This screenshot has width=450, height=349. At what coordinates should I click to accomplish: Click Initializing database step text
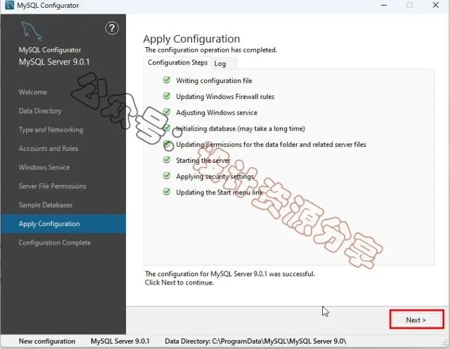(241, 128)
